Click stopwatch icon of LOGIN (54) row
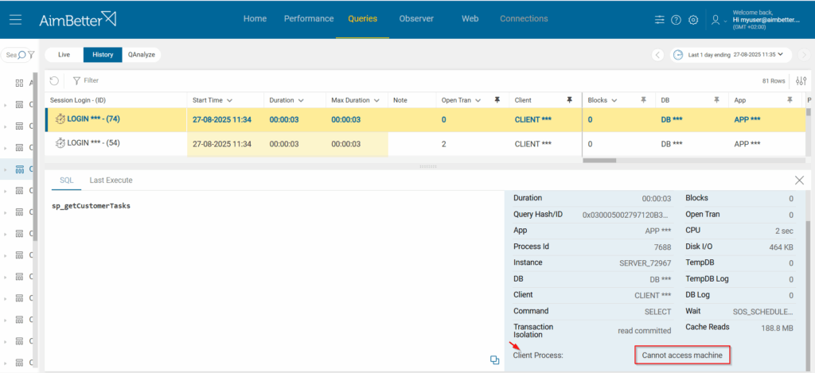The height and width of the screenshot is (373, 815). (60, 143)
